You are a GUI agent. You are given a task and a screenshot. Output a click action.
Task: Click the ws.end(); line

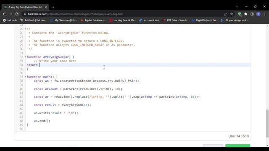[42, 121]
